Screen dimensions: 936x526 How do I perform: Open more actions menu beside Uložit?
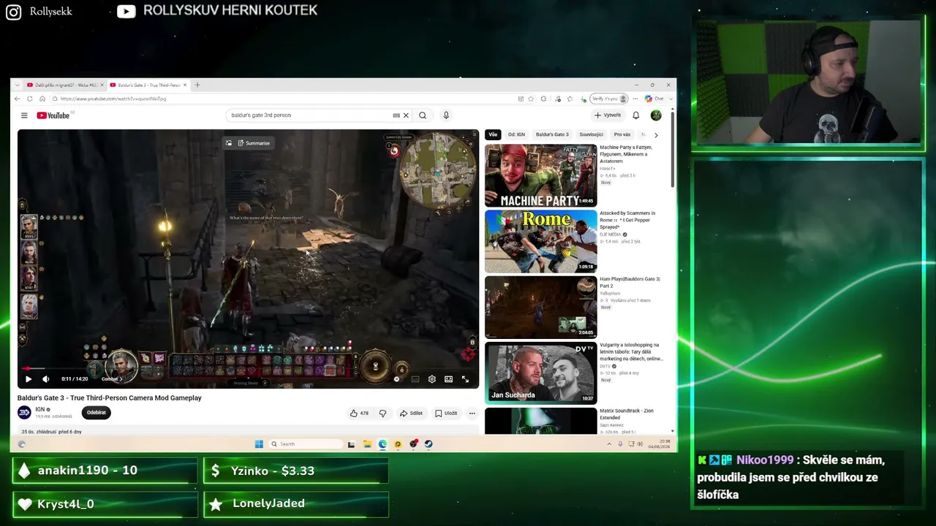472,413
